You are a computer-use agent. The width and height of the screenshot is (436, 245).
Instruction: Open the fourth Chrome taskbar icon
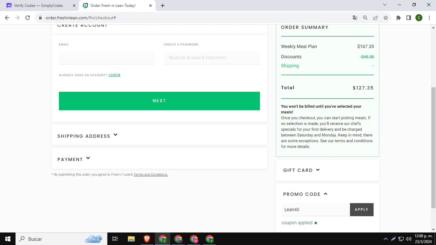coord(210,239)
